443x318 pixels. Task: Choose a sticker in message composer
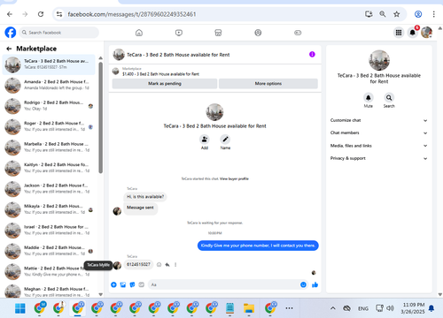click(x=132, y=284)
